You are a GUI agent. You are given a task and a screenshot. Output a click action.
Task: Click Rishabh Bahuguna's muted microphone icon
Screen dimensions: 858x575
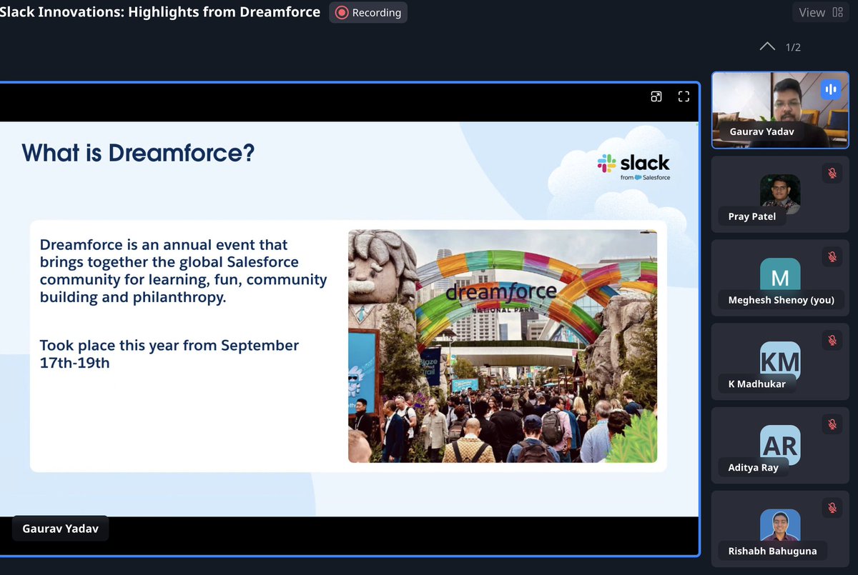click(x=832, y=507)
